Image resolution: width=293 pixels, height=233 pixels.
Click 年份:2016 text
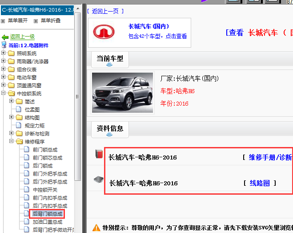pos(174,103)
